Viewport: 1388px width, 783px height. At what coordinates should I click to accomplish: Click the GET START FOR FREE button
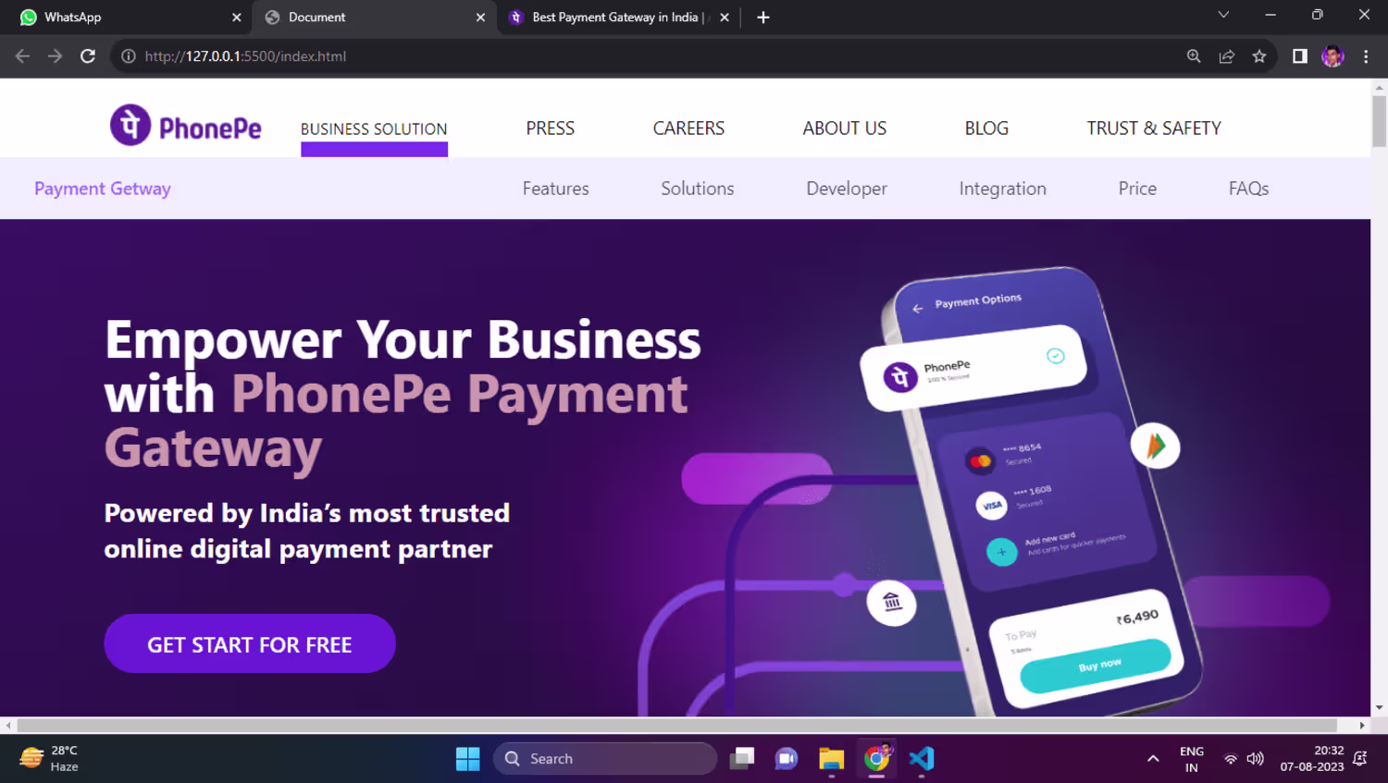coord(250,643)
